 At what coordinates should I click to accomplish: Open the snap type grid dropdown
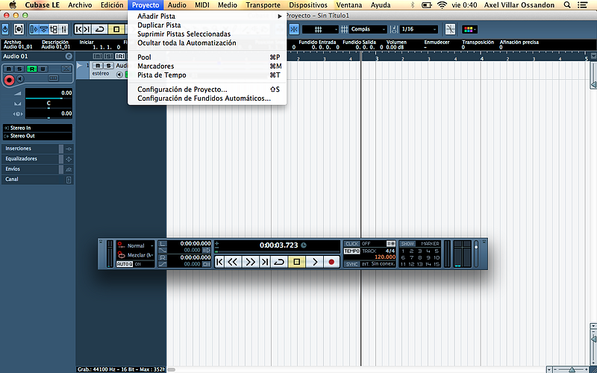tap(320, 29)
